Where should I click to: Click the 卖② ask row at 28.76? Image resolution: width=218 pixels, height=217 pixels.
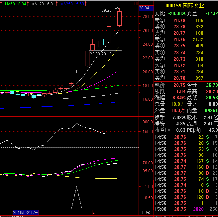179,39
